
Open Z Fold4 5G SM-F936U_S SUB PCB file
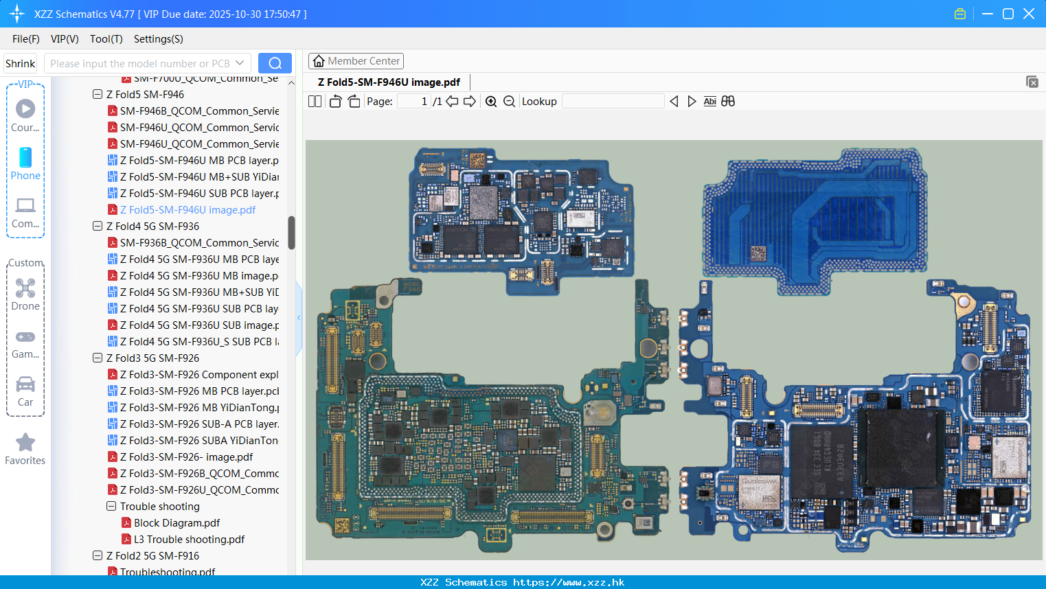(x=193, y=341)
